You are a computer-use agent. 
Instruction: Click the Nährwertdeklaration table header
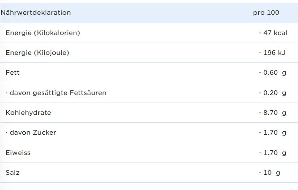(x=36, y=13)
